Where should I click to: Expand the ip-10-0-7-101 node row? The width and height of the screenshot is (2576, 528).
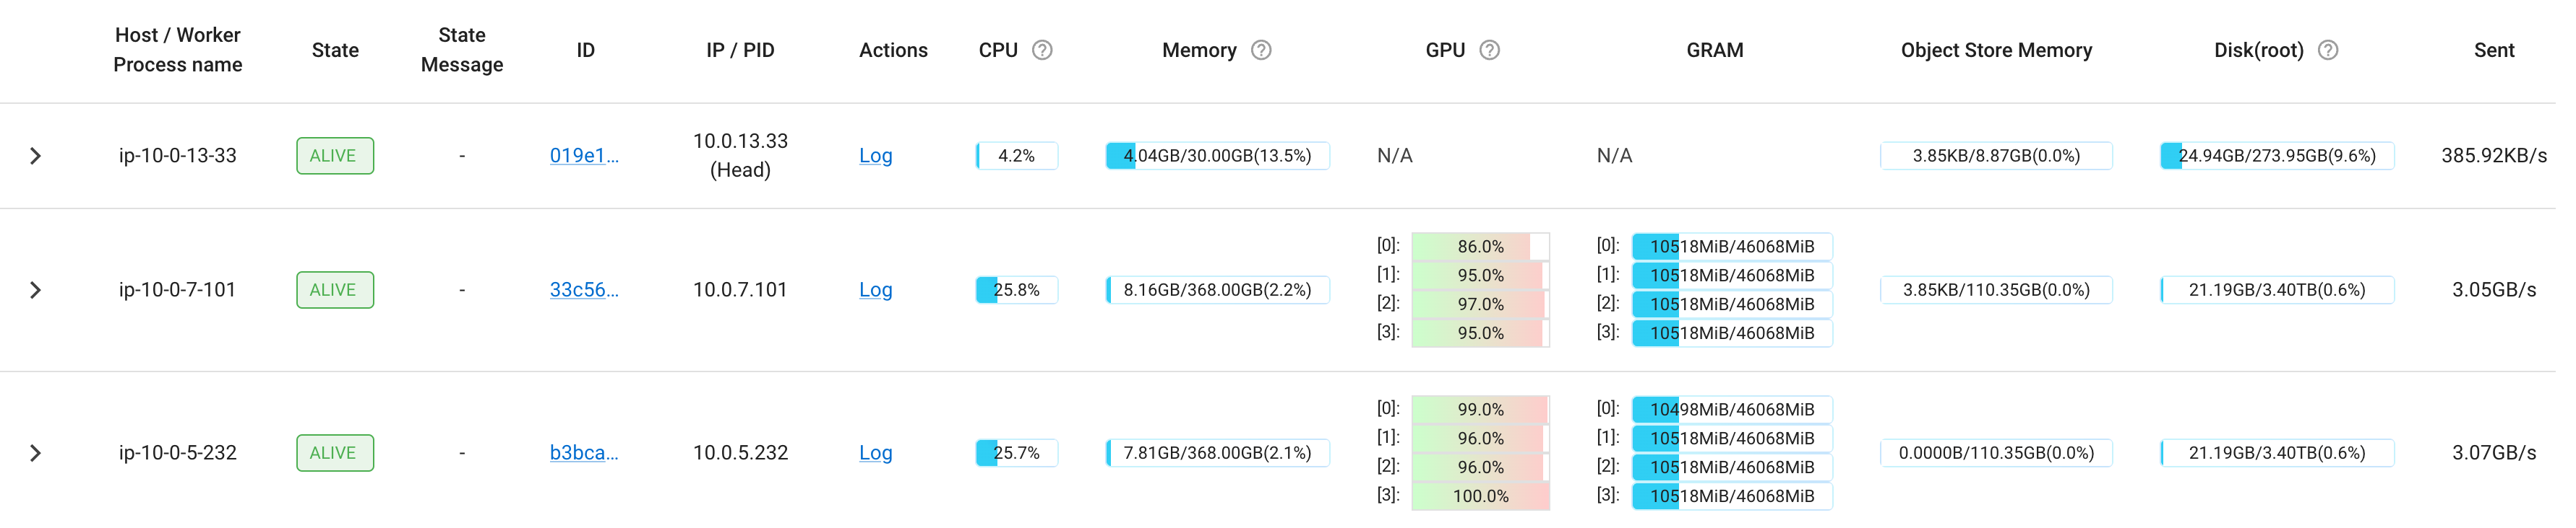point(35,289)
